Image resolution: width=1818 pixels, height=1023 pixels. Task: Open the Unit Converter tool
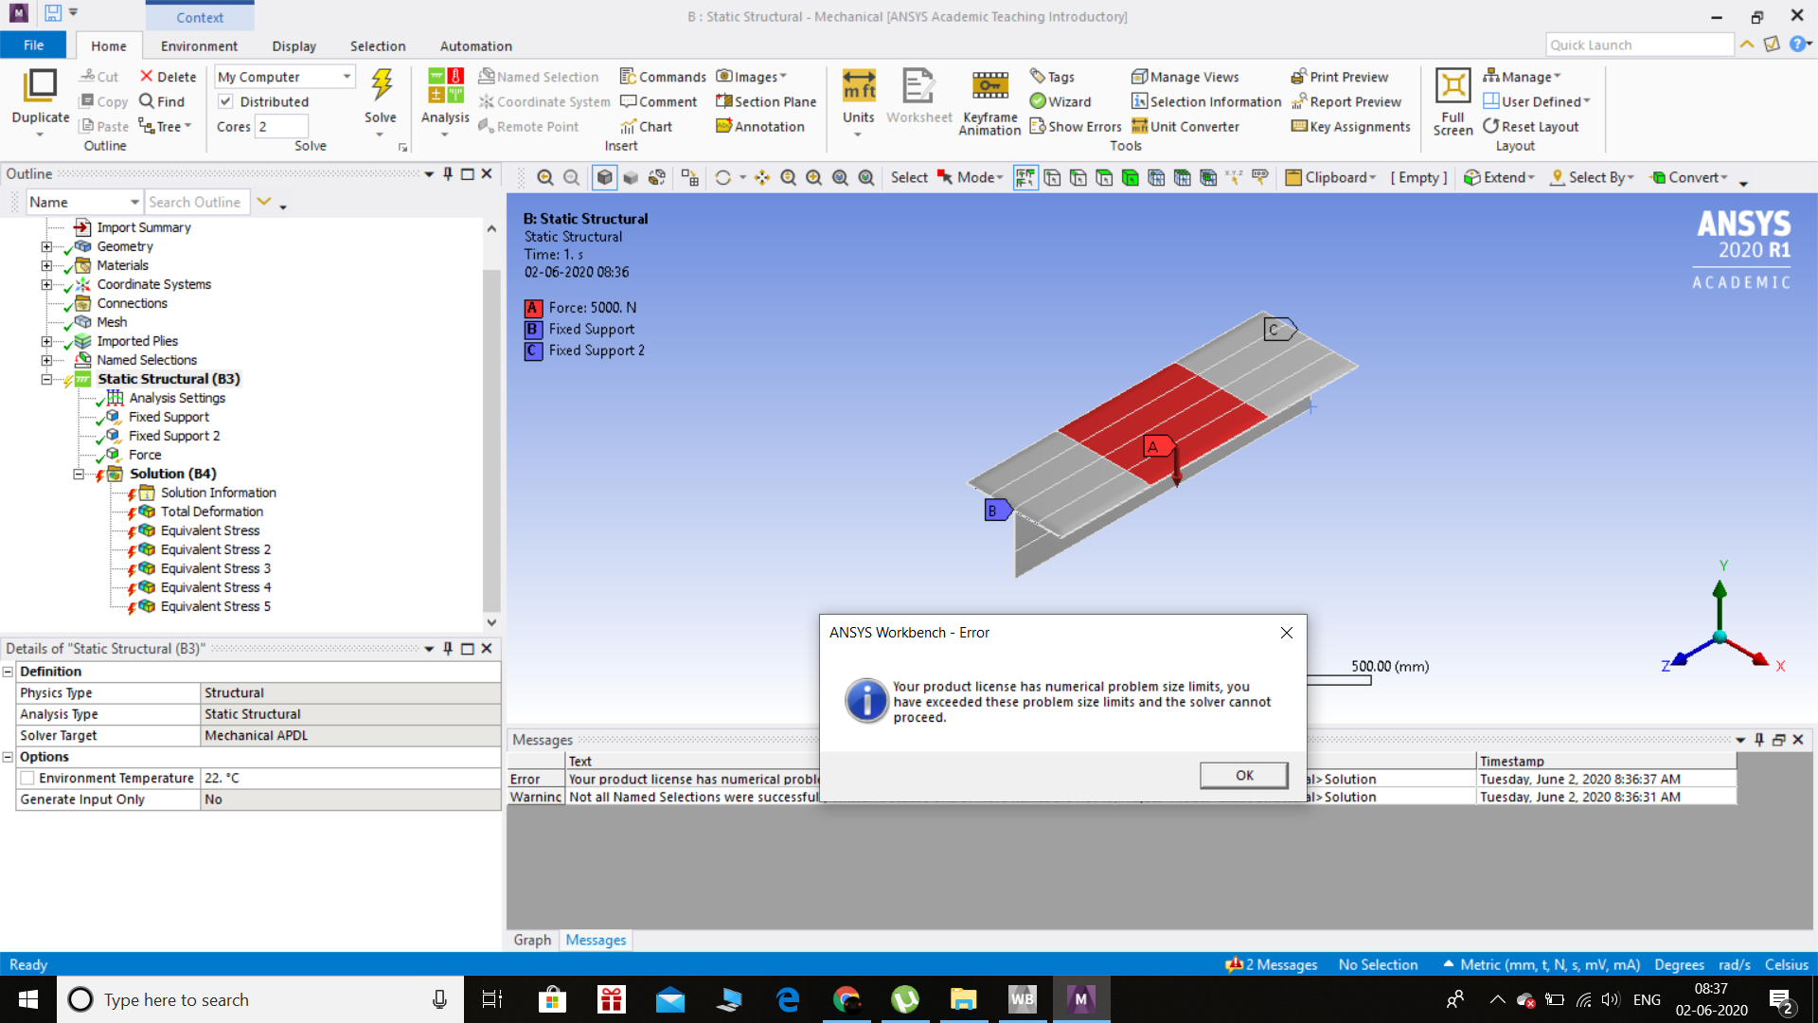[1185, 126]
